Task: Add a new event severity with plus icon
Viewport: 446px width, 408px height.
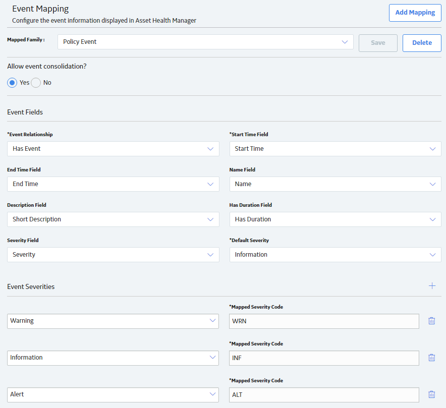Action: coord(432,286)
